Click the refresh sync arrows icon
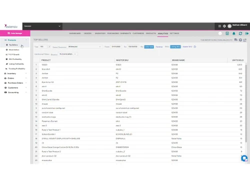This screenshot has height=187, width=250. pos(240,33)
